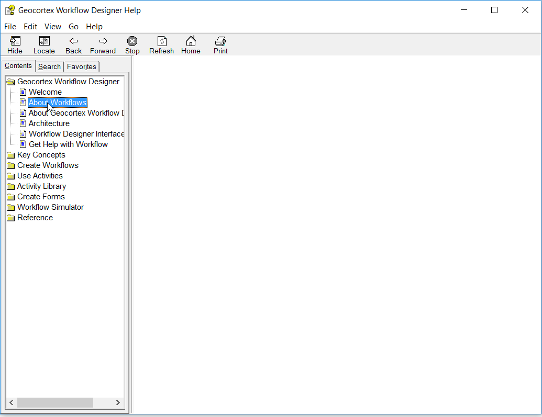Open the Workflow Designer Interface topic
The width and height of the screenshot is (542, 417).
click(x=76, y=134)
